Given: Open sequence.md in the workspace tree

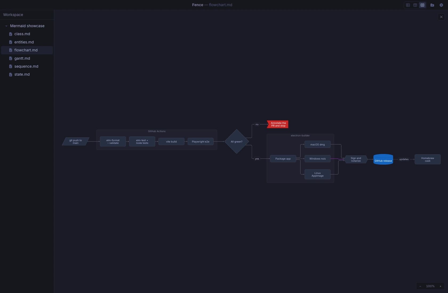Looking at the screenshot, I should [27, 66].
